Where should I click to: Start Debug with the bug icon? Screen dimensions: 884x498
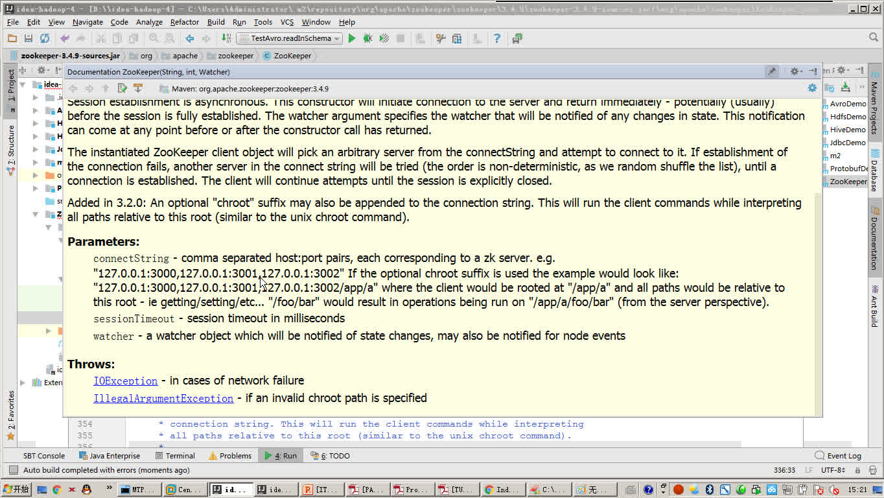tap(368, 39)
